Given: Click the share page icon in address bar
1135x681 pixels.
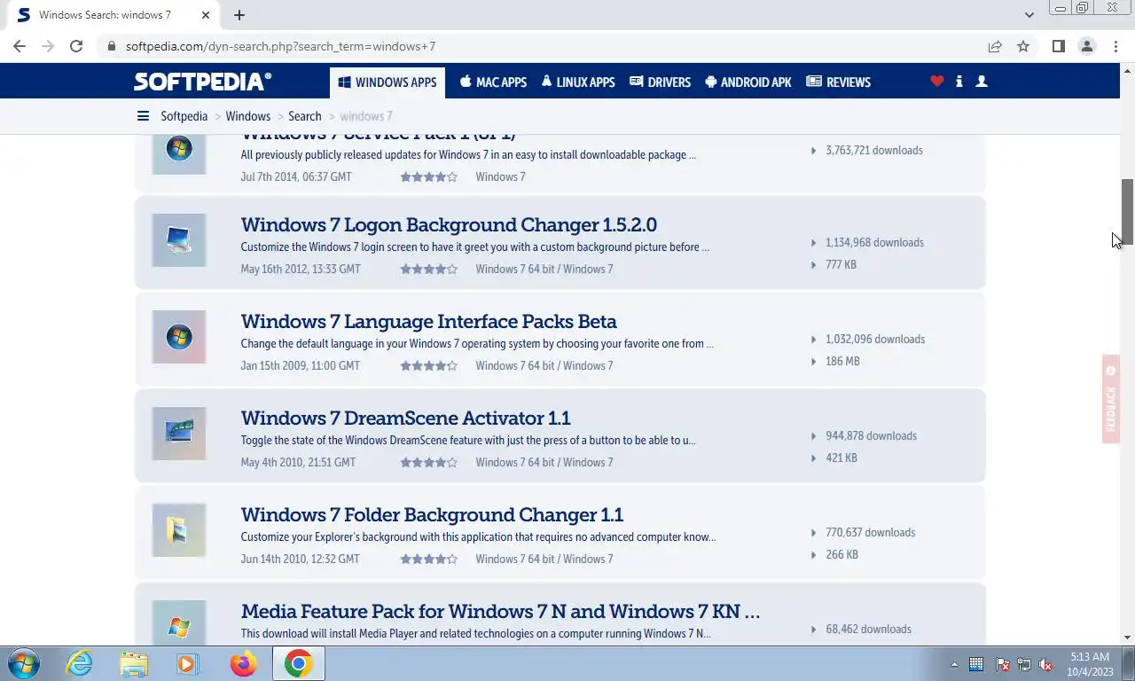Looking at the screenshot, I should 995,46.
